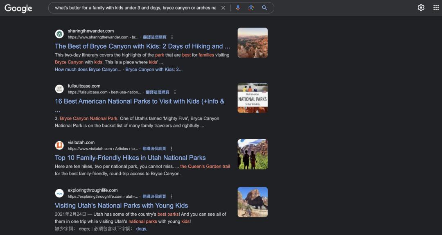Open Google Lens image search icon
The image size is (442, 235).
click(251, 8)
